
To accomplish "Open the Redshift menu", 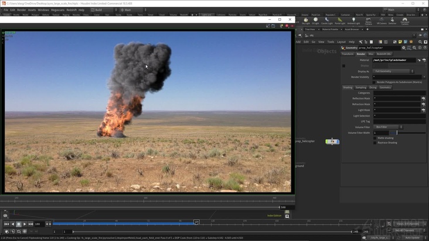I will [71, 10].
